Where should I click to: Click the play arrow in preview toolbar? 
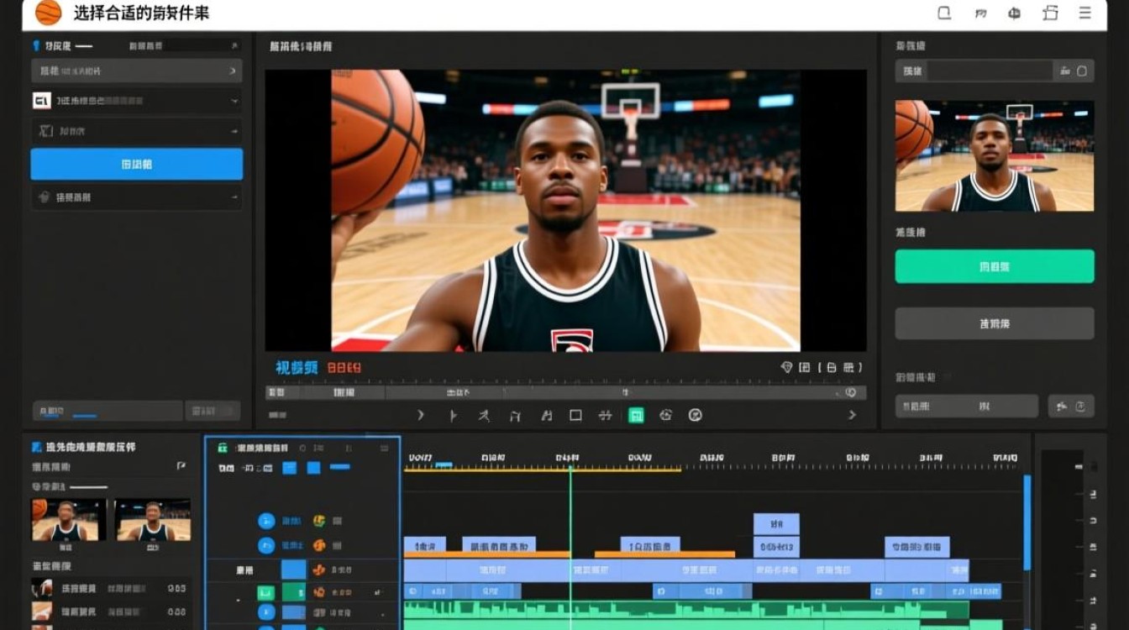[421, 415]
